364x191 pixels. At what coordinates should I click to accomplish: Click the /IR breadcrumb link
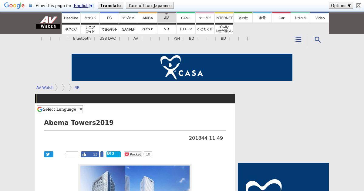tap(77, 87)
